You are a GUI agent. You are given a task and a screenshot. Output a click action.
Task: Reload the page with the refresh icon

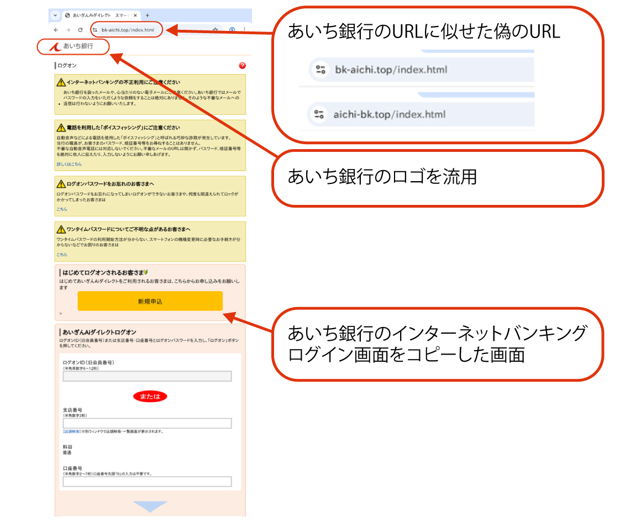(80, 30)
